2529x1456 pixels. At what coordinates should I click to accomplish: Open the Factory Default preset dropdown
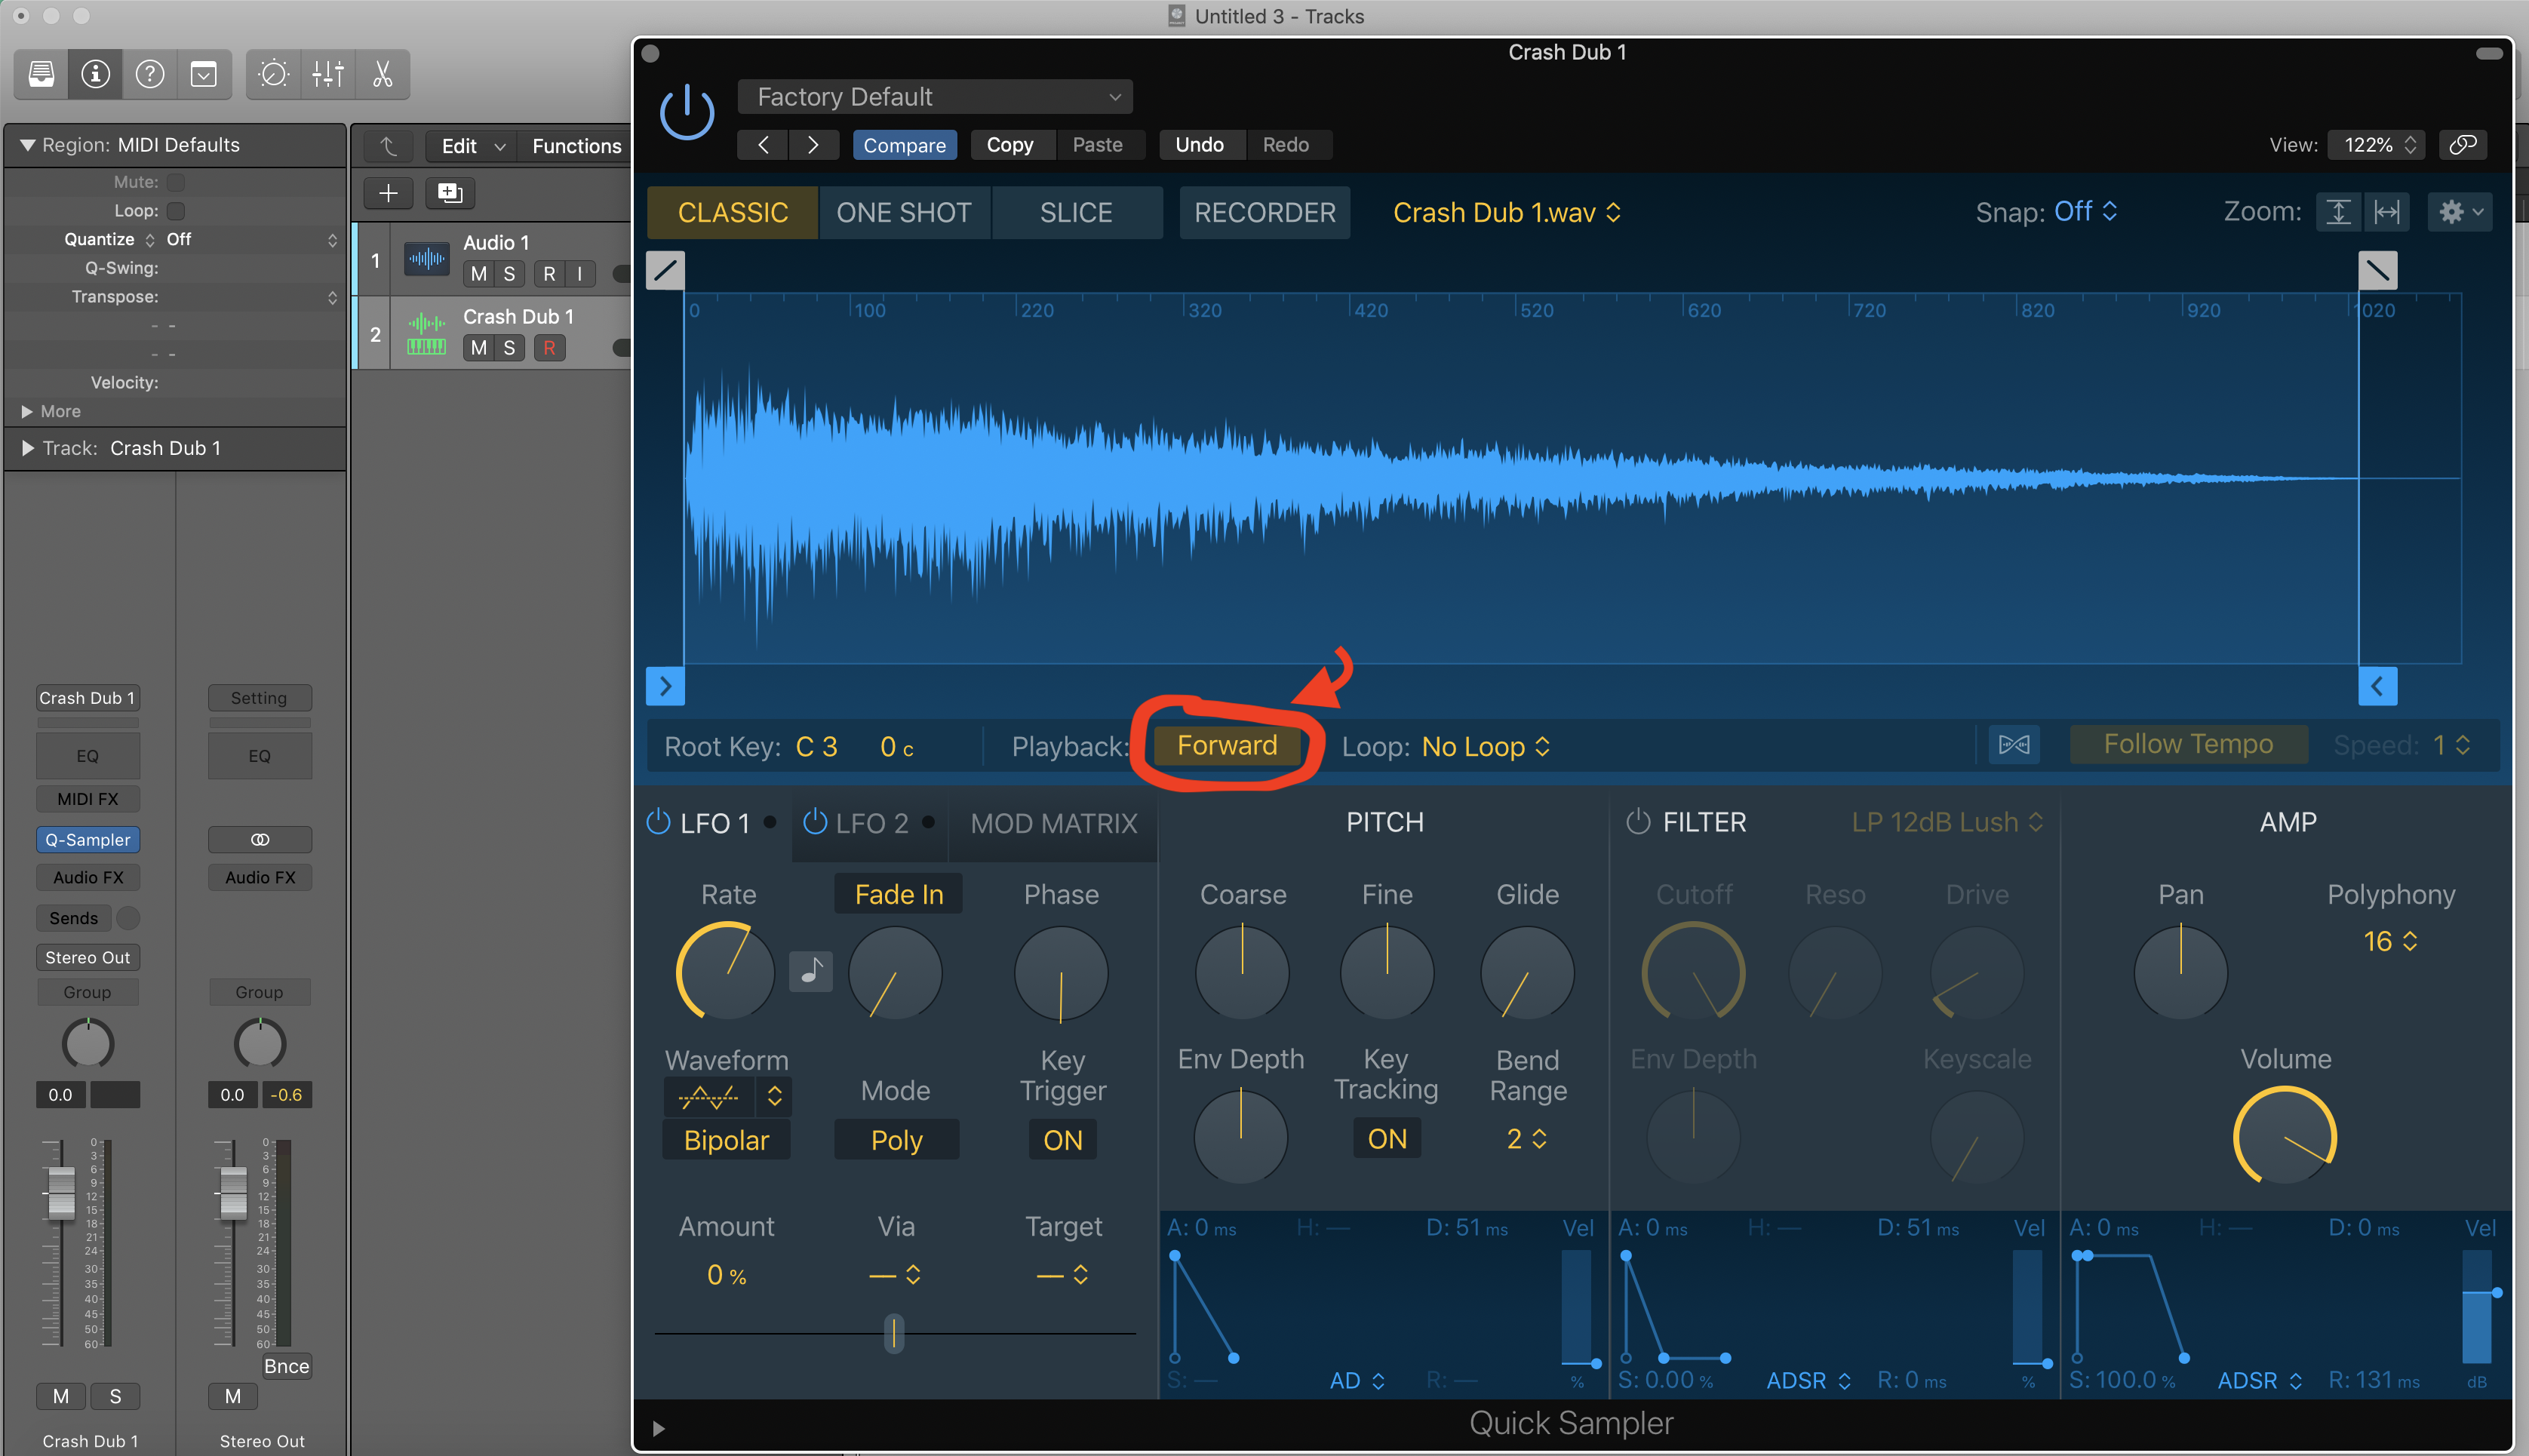coord(935,97)
